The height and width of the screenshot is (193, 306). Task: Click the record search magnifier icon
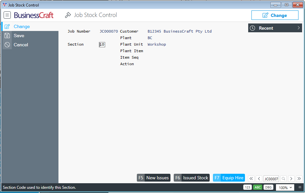coord(283,179)
